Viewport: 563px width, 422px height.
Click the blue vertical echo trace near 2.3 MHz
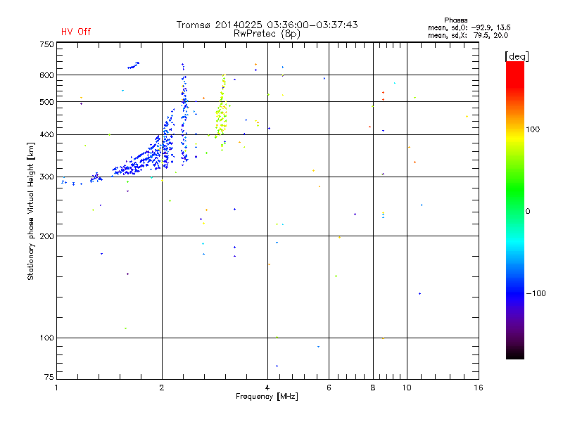click(x=184, y=115)
